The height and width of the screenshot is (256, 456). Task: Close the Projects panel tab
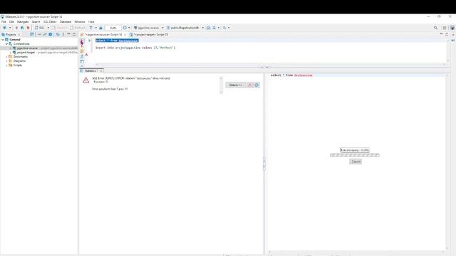[19, 35]
